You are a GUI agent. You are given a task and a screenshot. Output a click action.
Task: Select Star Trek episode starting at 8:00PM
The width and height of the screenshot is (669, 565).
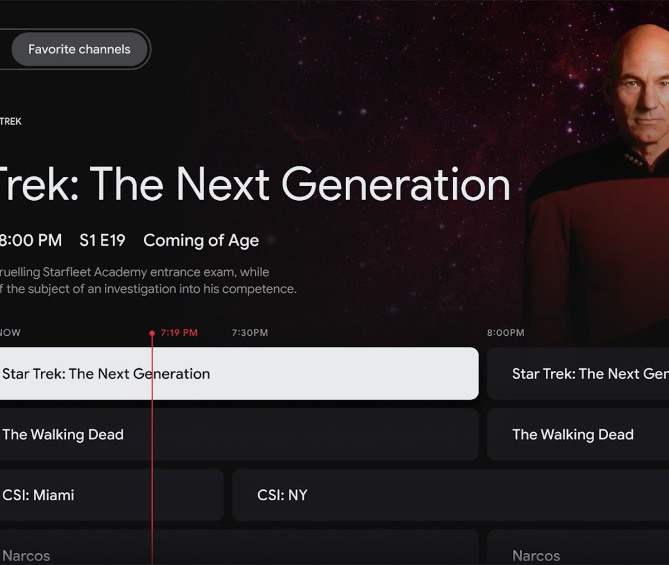pos(578,374)
